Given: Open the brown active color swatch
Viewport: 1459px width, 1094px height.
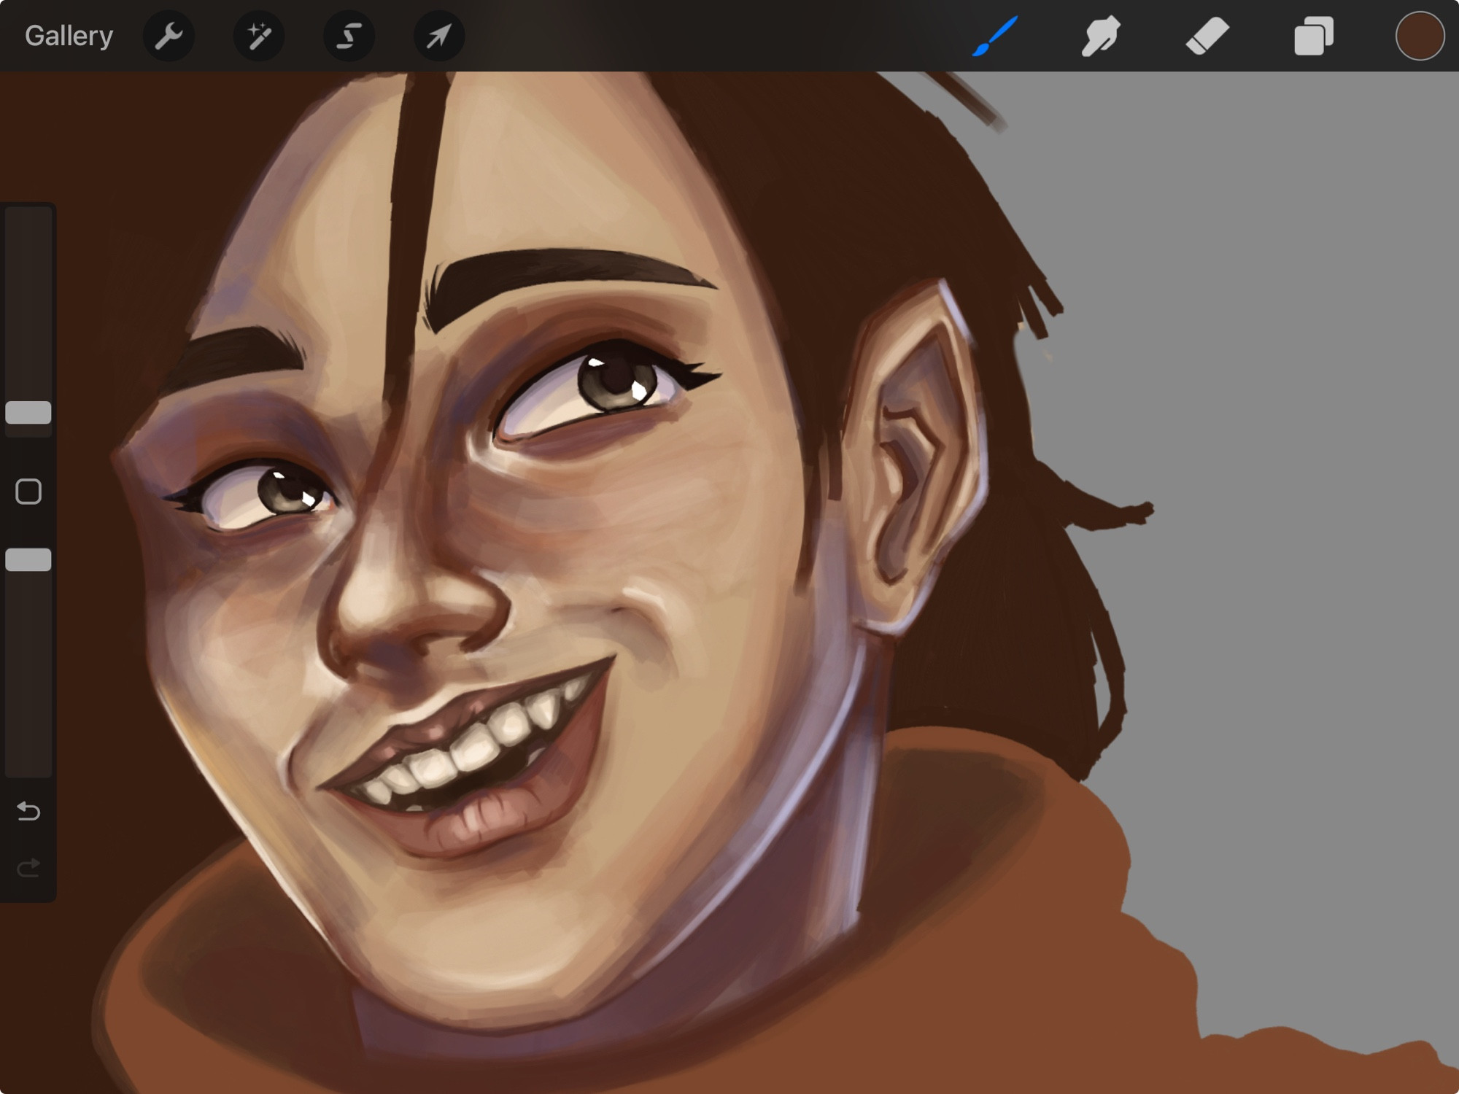Looking at the screenshot, I should [1420, 36].
